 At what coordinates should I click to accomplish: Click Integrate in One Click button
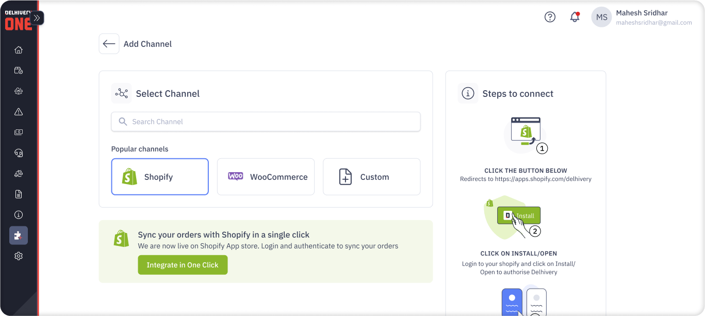(x=183, y=265)
